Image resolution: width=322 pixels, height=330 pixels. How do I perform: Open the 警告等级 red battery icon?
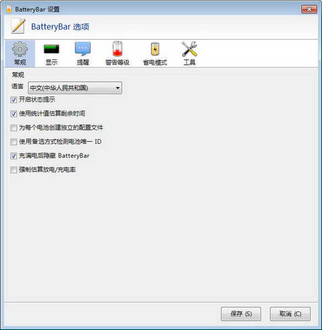pyautogui.click(x=117, y=48)
